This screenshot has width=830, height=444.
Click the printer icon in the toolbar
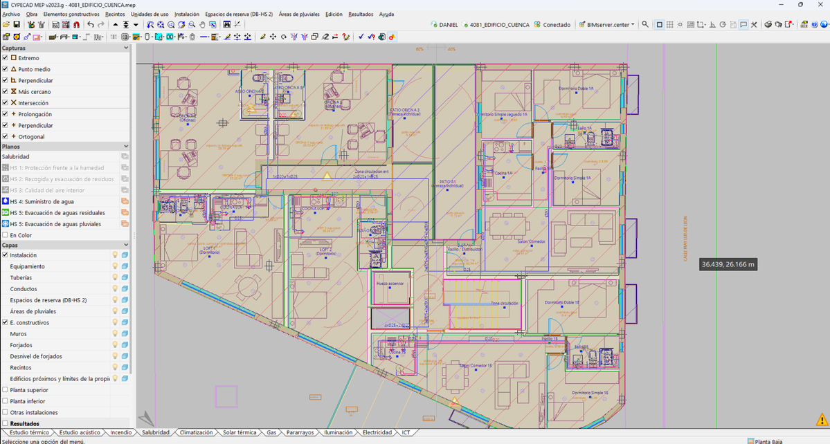pyautogui.click(x=768, y=24)
